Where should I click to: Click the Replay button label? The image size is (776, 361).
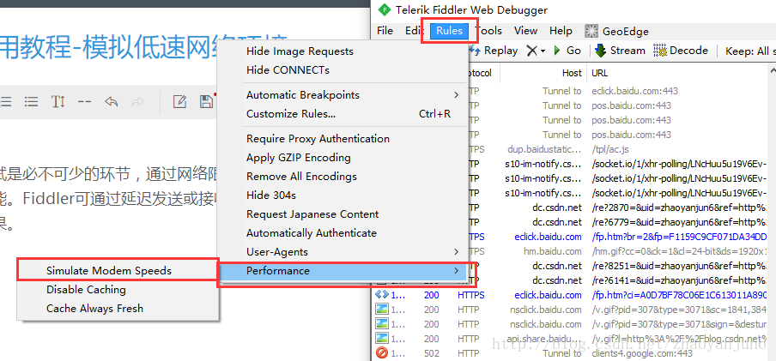(x=500, y=51)
